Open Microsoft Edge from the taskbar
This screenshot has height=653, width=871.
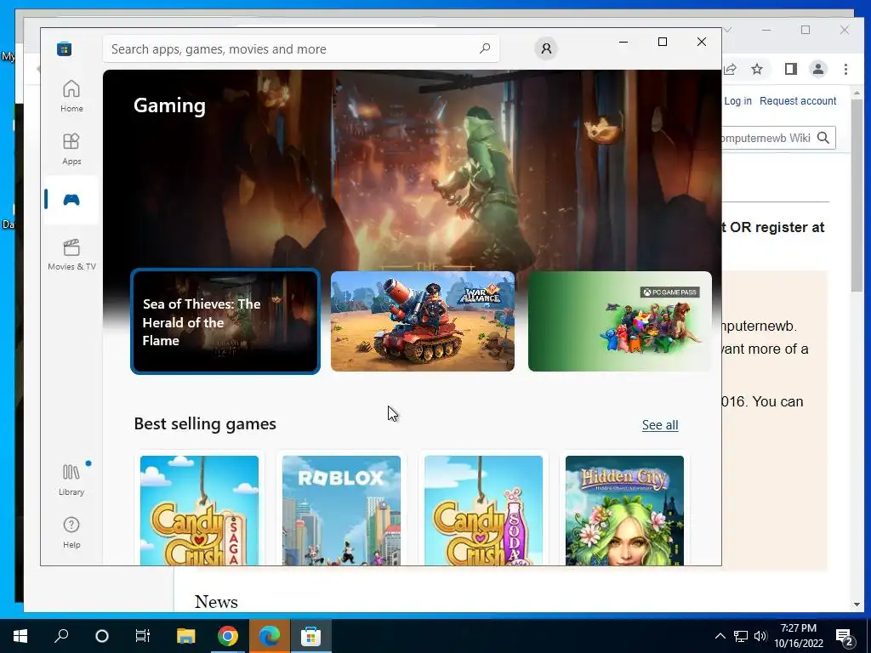270,636
